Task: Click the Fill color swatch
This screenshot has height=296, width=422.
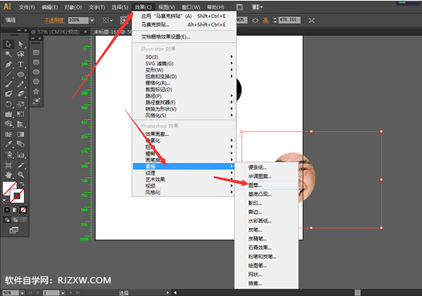Action: coord(8,187)
